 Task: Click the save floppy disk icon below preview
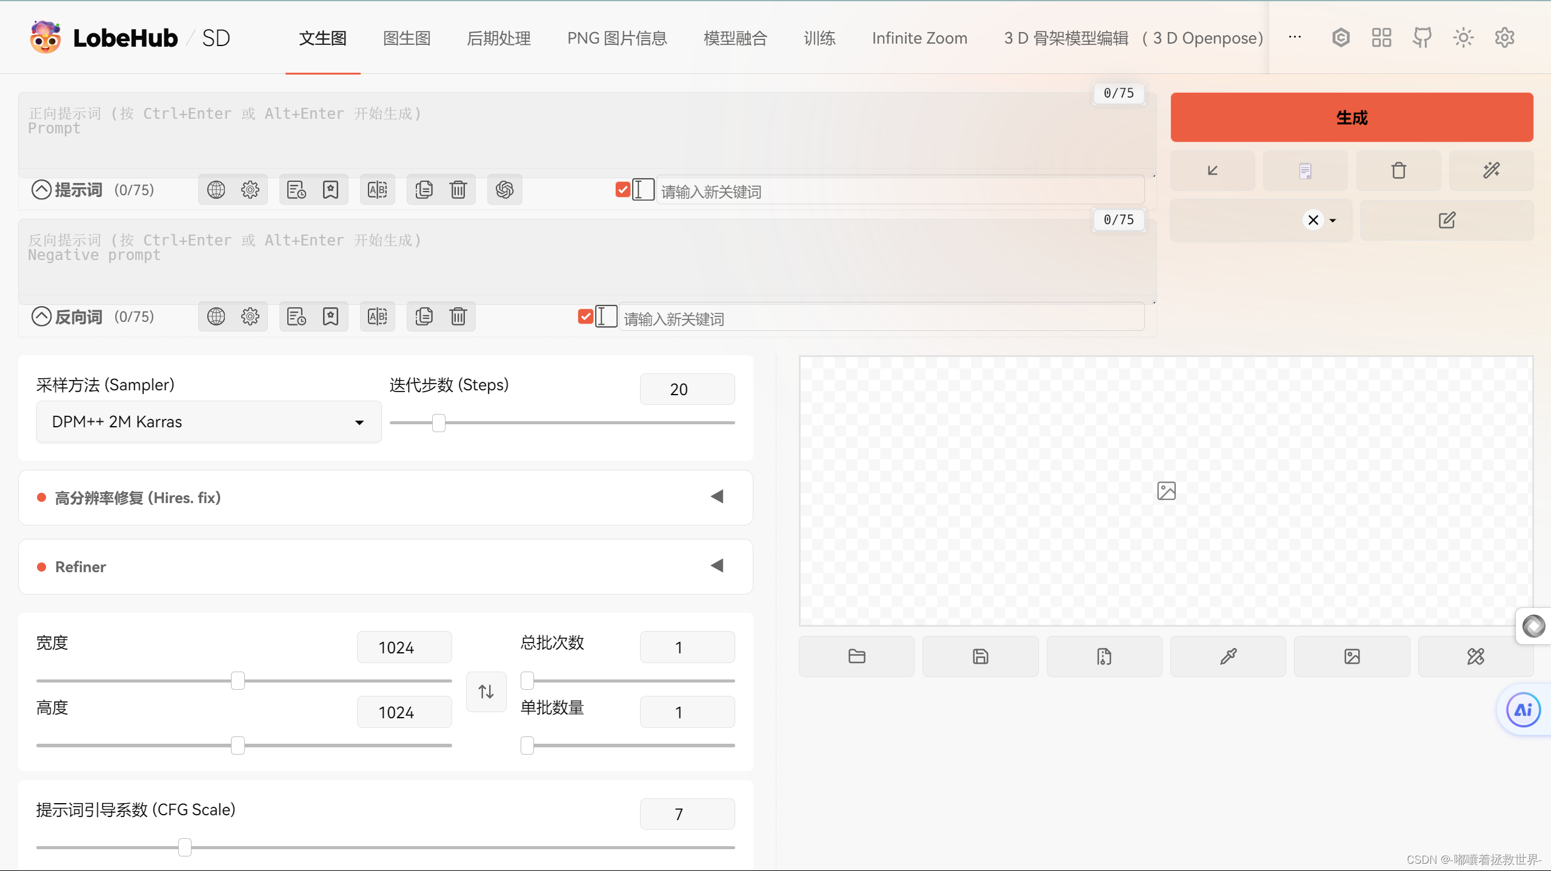pos(980,656)
